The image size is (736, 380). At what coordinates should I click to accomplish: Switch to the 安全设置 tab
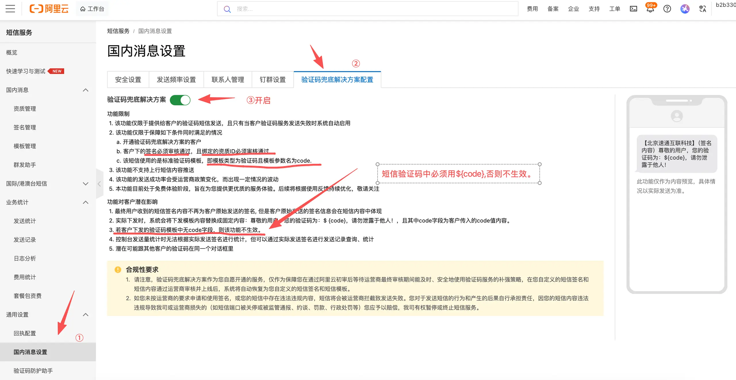tap(128, 79)
